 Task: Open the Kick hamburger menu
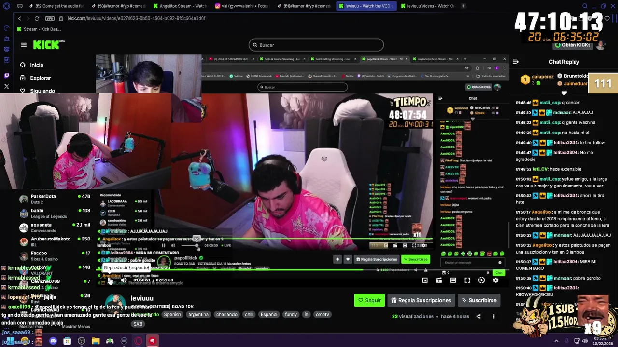click(x=24, y=45)
